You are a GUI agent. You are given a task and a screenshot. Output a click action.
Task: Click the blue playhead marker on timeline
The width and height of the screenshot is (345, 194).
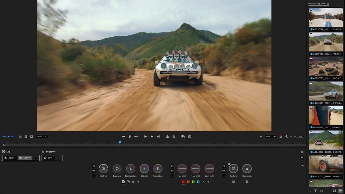[x=120, y=142]
